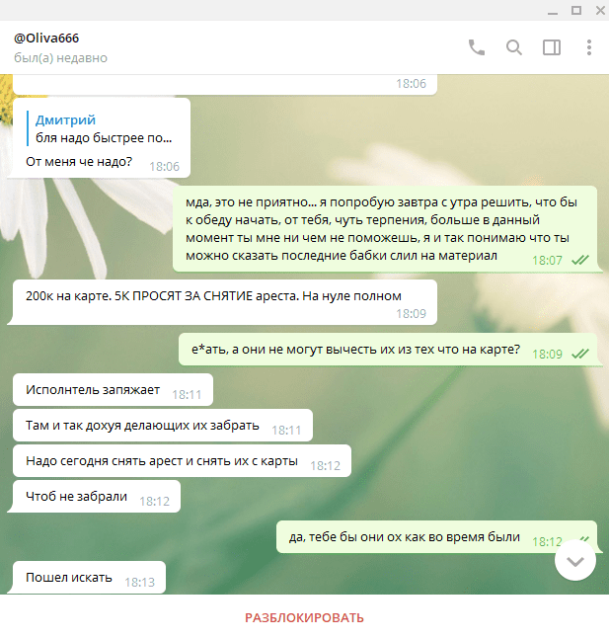Select the message 'От меня че надо?'

pyautogui.click(x=79, y=162)
